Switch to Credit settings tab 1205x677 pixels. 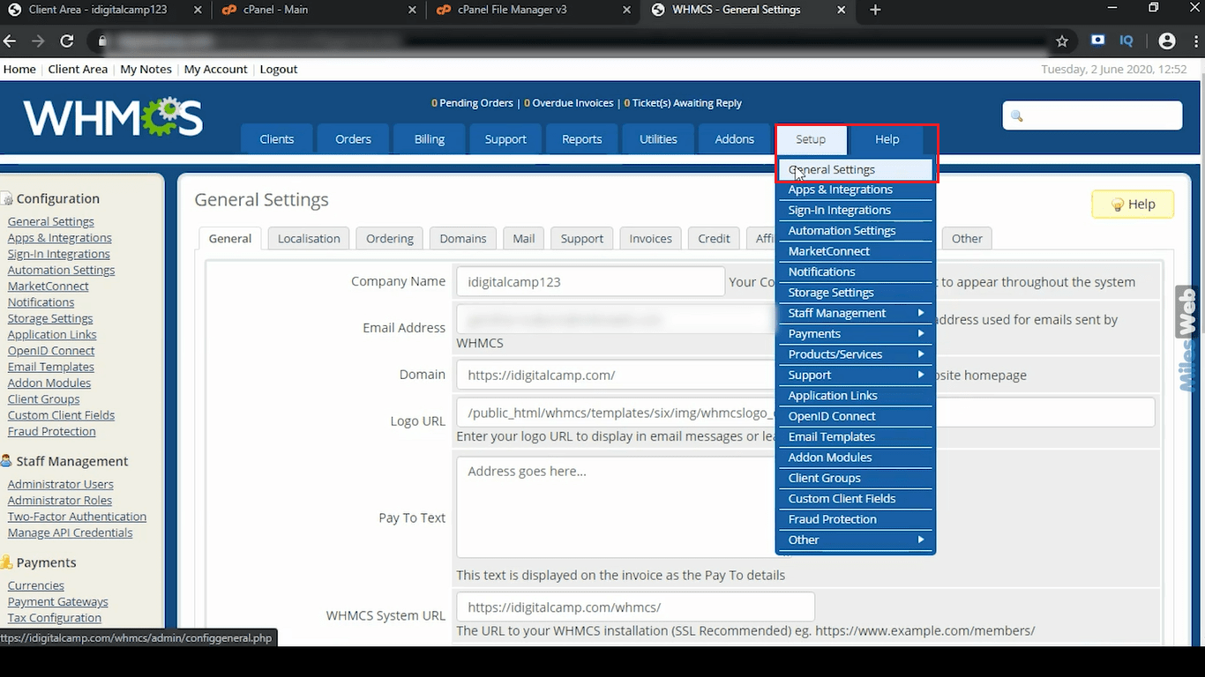tap(714, 238)
